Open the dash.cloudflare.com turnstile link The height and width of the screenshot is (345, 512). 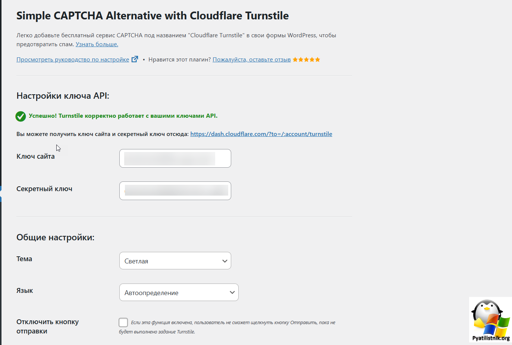(x=261, y=134)
